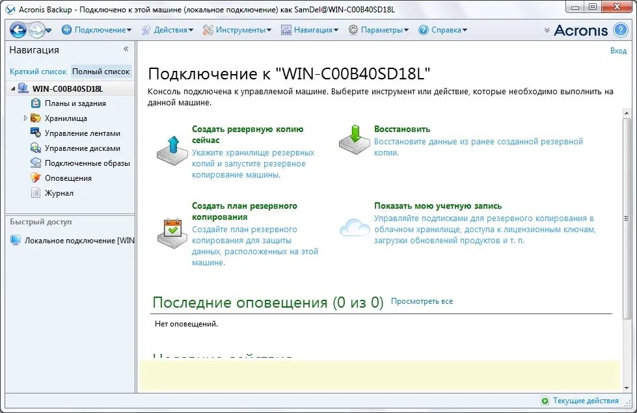Click the Оповещения alert icon
This screenshot has height=413, width=637.
pyautogui.click(x=36, y=178)
